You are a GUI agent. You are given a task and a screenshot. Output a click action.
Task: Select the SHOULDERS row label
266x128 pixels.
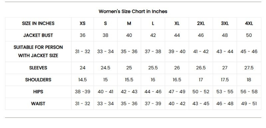point(38,80)
